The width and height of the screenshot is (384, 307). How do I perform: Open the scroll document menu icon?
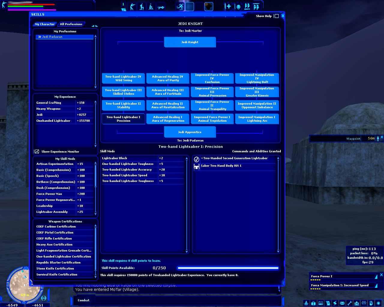pos(328,303)
